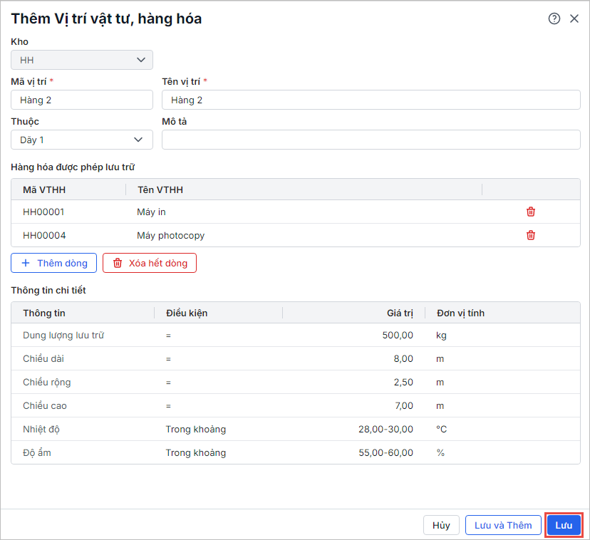Image resolution: width=590 pixels, height=540 pixels.
Task: Delete the Máy in row
Action: 531,212
